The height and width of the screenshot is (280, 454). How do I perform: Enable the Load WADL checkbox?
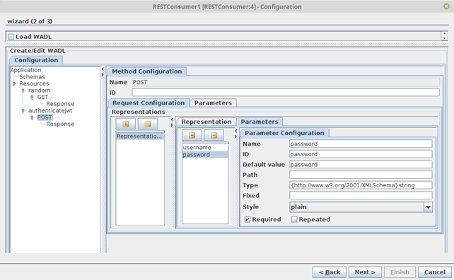[x=11, y=37]
